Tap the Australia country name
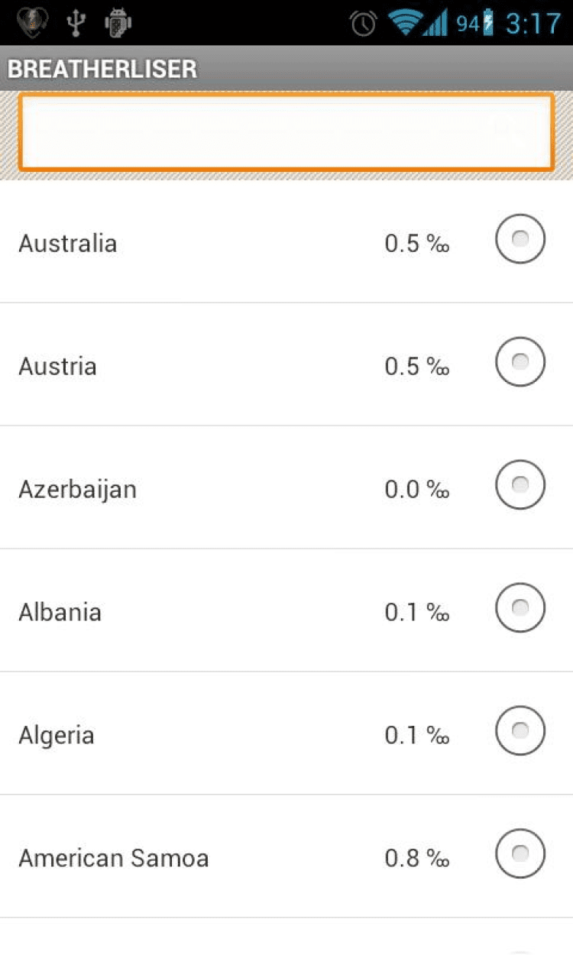 (68, 244)
